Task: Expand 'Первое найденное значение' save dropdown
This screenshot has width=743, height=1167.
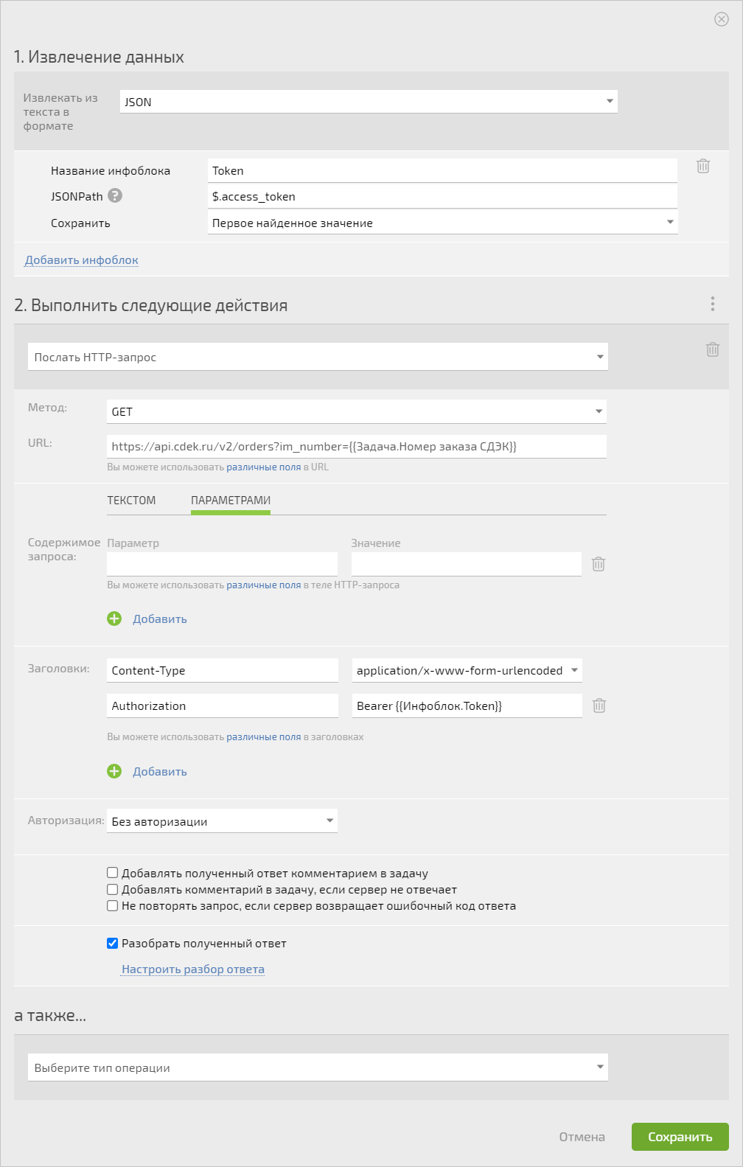Action: 442,223
